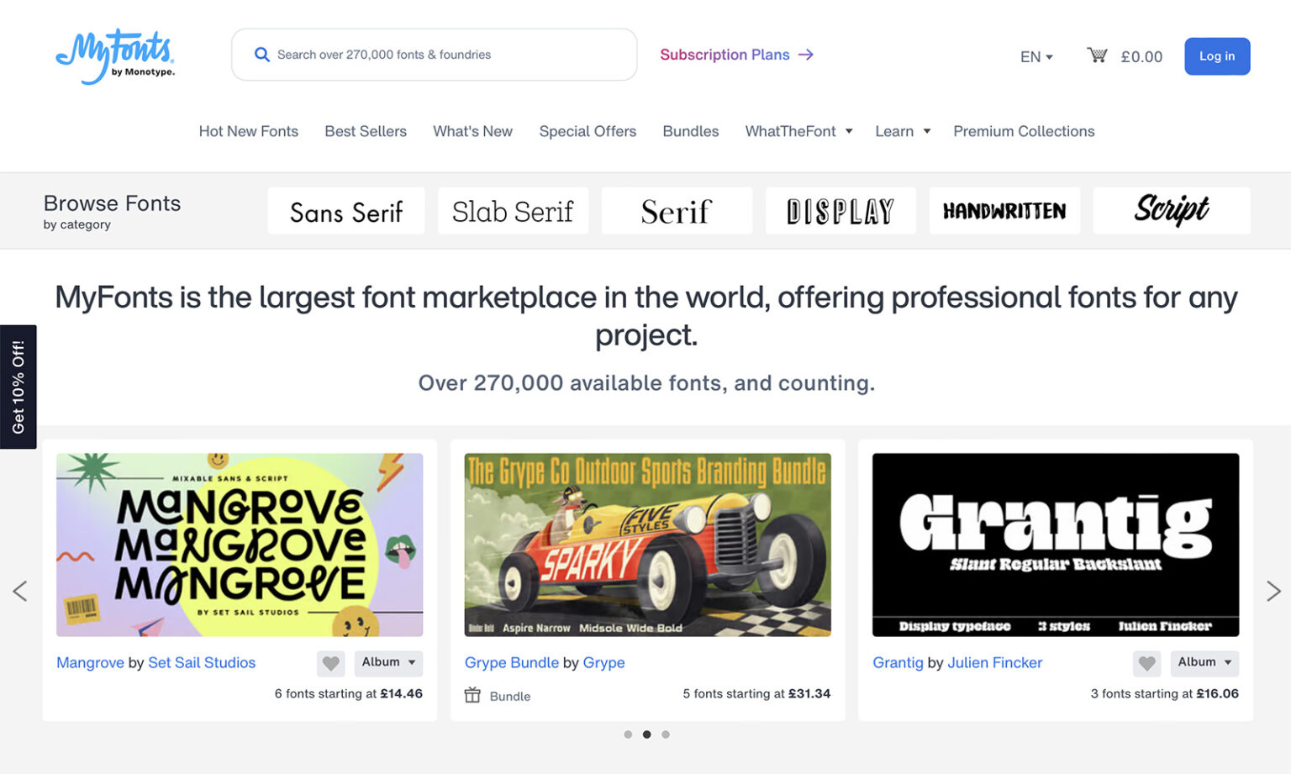
Task: Click the Subscription Plans arrow icon
Action: coord(806,55)
